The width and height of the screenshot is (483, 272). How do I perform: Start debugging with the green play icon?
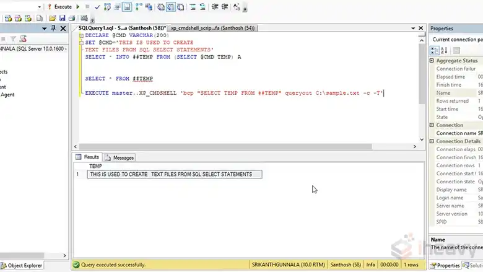click(78, 7)
